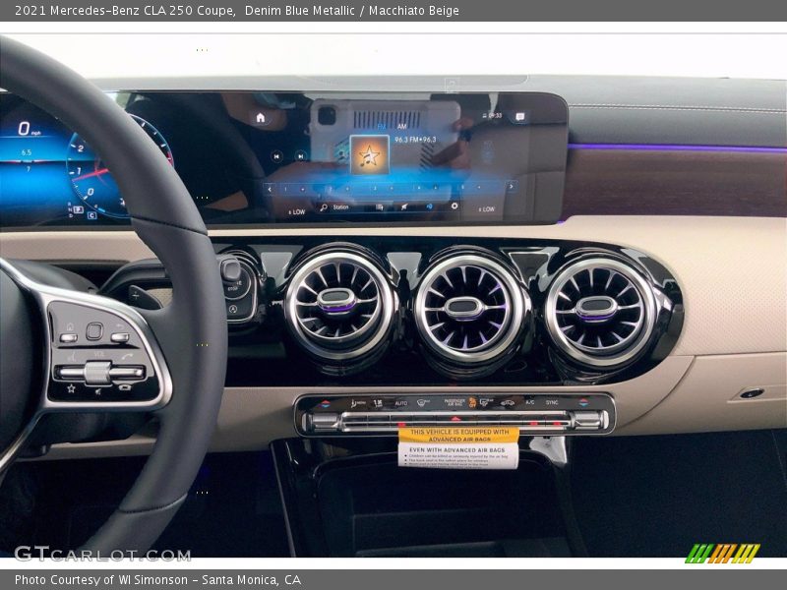Expand presets with the right chevron
Screen dimensions: 787x590
point(510,187)
